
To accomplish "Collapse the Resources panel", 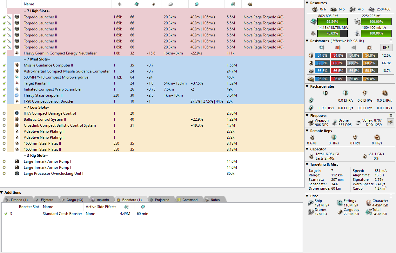I will (307, 3).
